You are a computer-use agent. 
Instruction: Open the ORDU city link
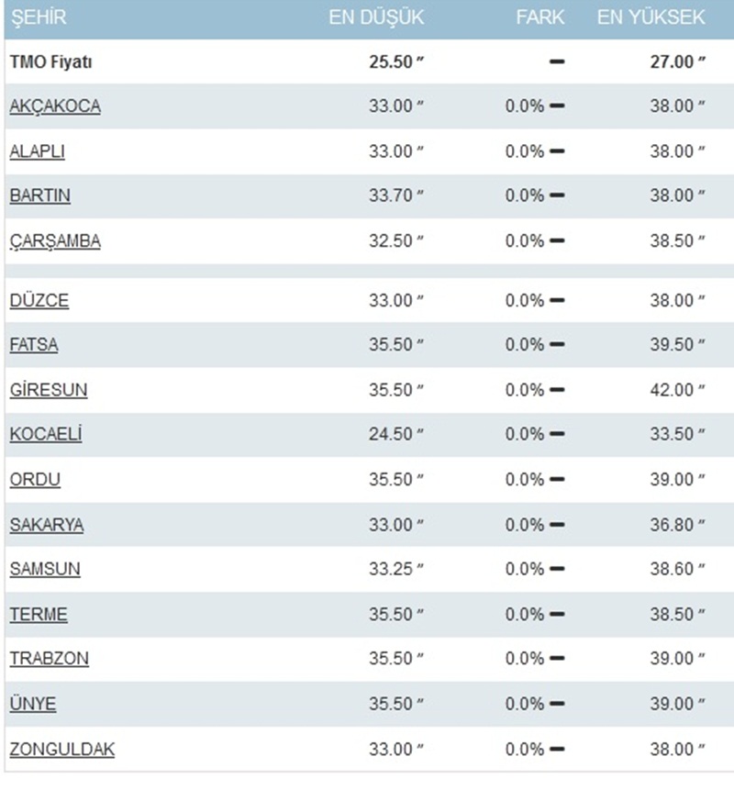[x=35, y=479]
